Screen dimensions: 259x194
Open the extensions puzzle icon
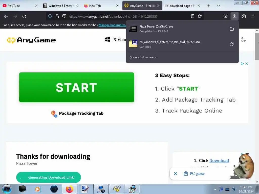pyautogui.click(x=244, y=16)
